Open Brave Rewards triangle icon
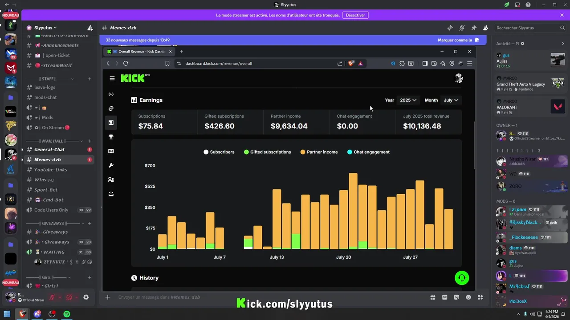This screenshot has height=320, width=570. (x=360, y=64)
